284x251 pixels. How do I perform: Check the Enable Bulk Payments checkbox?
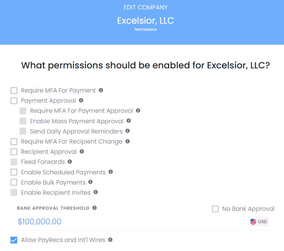click(14, 182)
